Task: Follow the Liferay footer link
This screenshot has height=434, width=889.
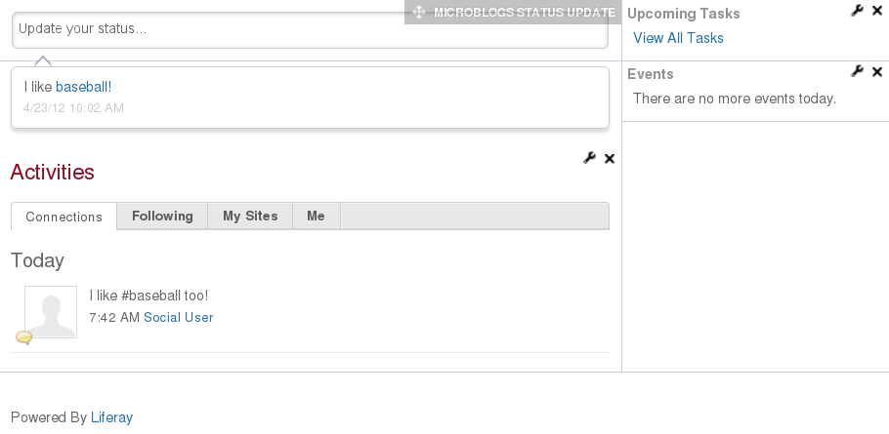Action: [111, 417]
